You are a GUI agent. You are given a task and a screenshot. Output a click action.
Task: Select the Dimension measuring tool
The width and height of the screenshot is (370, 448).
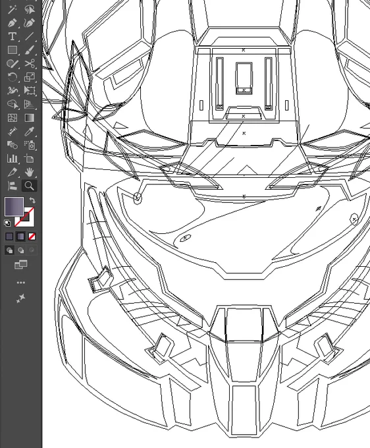[x=13, y=131]
